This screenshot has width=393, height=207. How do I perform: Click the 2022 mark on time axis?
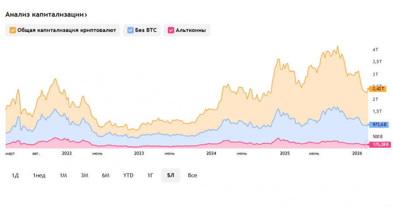[x=67, y=153]
